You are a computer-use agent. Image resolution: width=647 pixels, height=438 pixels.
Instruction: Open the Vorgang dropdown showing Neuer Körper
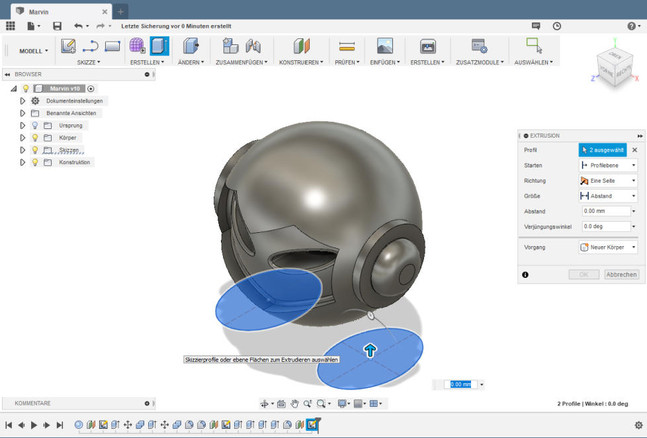point(608,247)
